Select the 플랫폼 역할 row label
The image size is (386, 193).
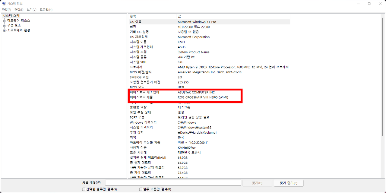point(138,107)
